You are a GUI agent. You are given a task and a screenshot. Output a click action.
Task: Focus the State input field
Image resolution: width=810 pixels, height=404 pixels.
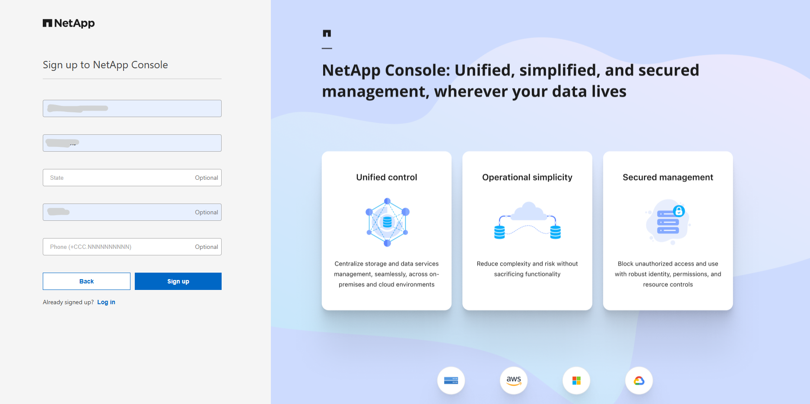point(132,178)
